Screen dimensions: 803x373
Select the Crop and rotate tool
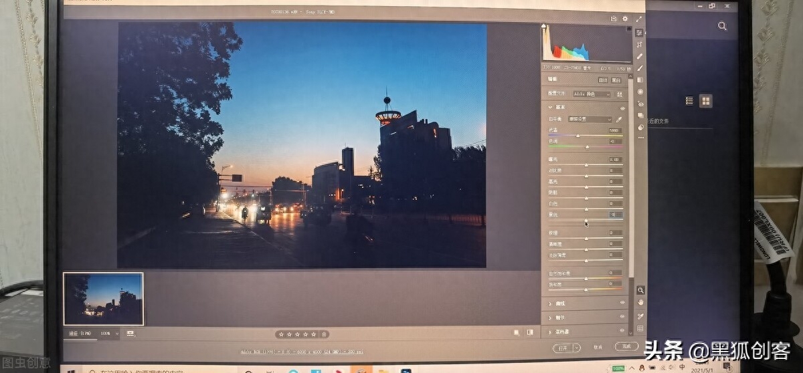[640, 44]
